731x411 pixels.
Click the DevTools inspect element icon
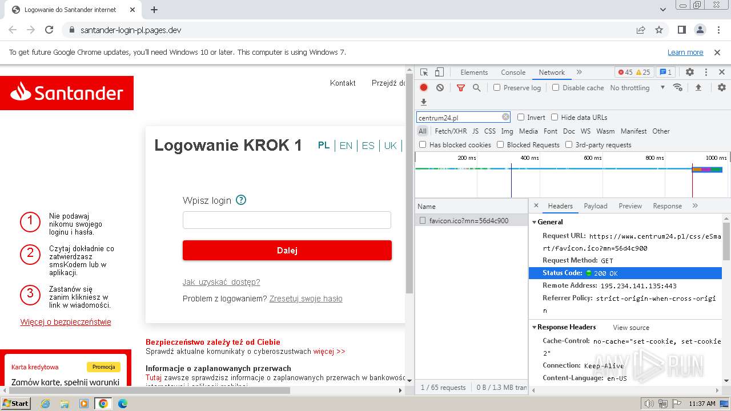[x=424, y=72]
